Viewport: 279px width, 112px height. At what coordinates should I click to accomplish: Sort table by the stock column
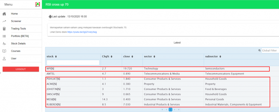tap(56, 57)
